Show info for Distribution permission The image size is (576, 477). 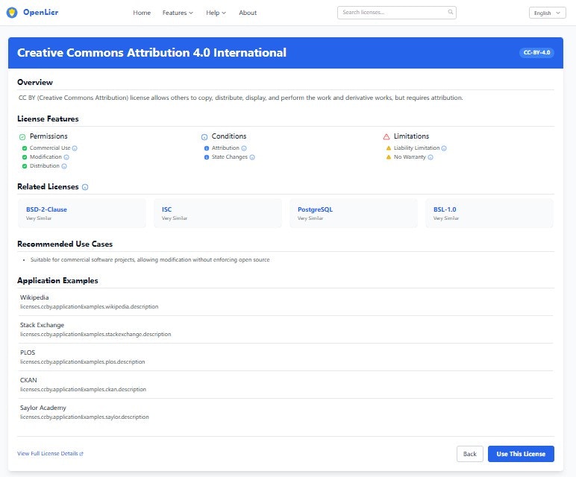point(64,166)
